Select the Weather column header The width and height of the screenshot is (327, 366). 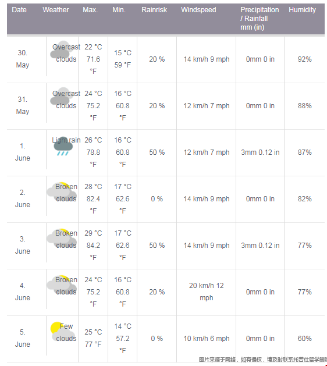click(x=56, y=10)
